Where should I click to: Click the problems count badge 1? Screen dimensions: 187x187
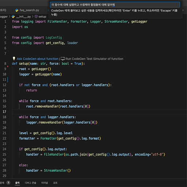(8, 183)
